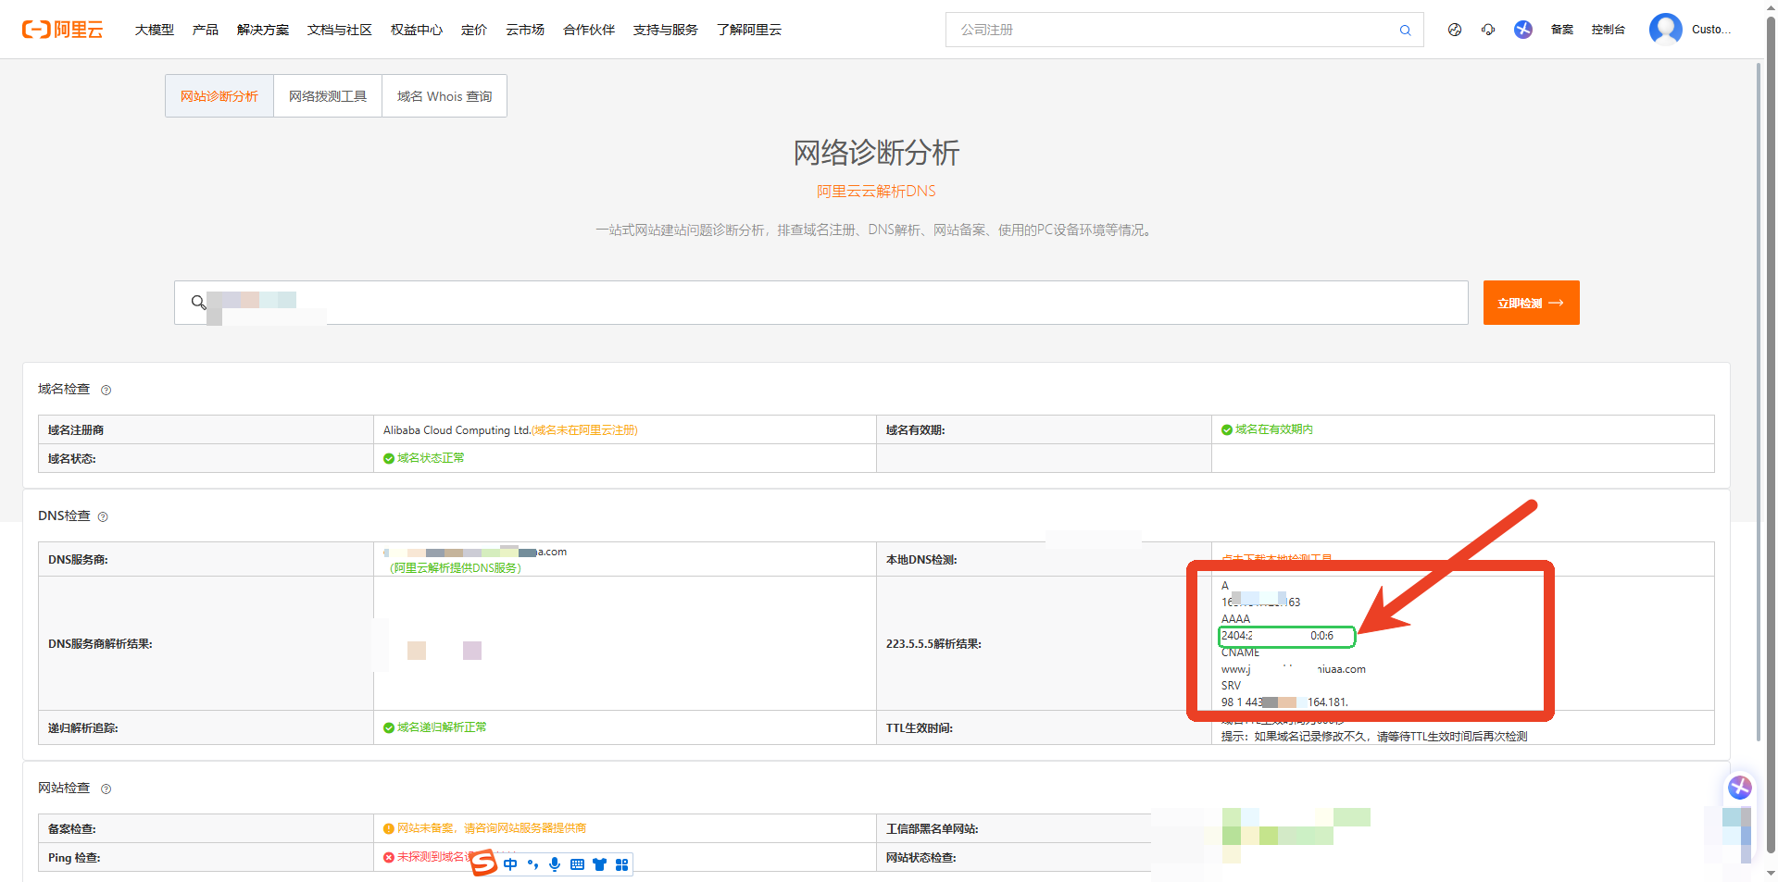The height and width of the screenshot is (882, 1778).
Task: Open the 解决方案 menu
Action: coord(263,30)
